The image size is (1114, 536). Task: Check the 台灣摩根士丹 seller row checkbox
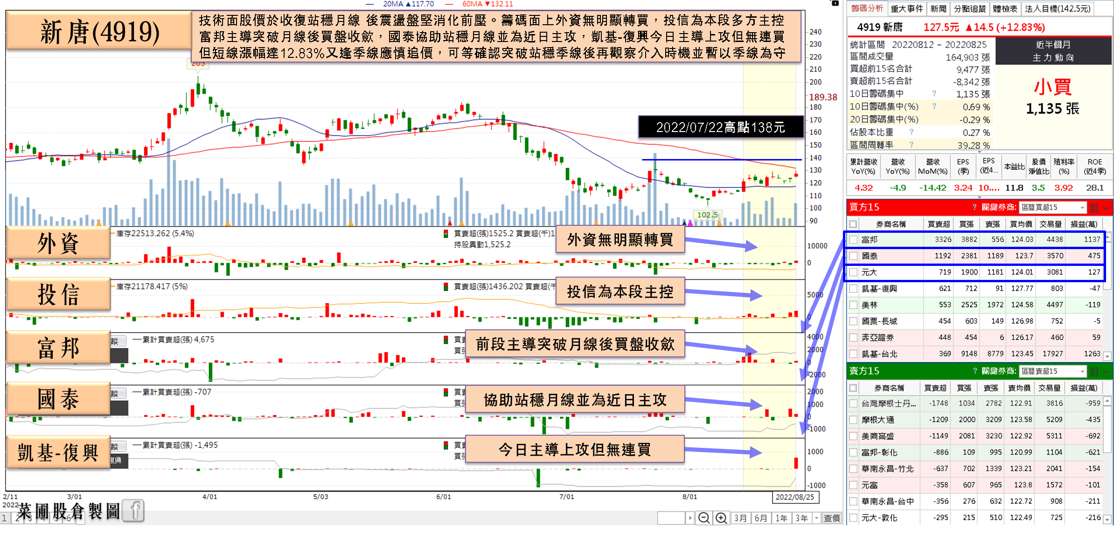coord(853,403)
